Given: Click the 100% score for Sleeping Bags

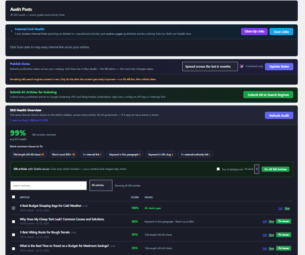Looking at the screenshot, I should click(x=135, y=208).
